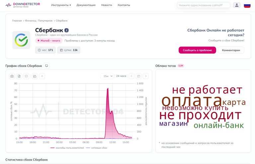Toggle жалобы пользователей legend series
This screenshot has width=255, height=164.
pos(67,148)
